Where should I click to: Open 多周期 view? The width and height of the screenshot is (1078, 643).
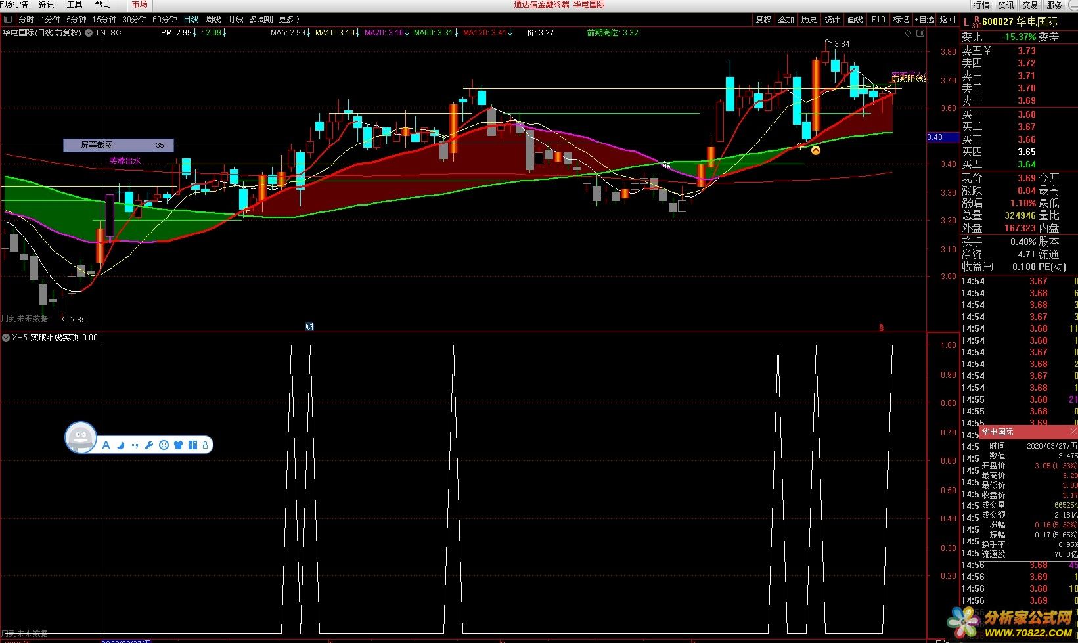[x=261, y=20]
